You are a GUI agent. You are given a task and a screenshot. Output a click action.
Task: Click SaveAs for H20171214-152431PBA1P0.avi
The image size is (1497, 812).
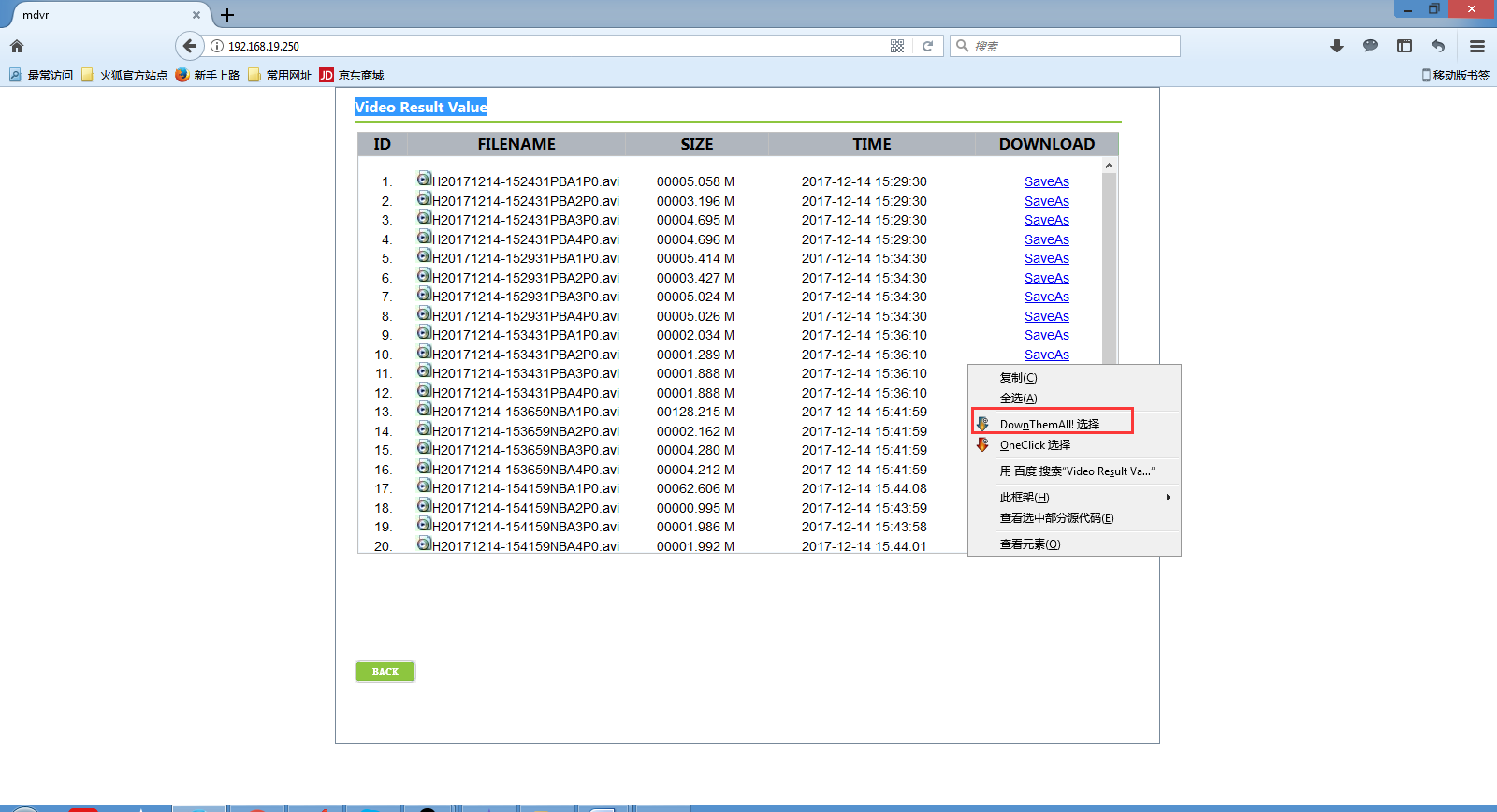[x=1047, y=181]
